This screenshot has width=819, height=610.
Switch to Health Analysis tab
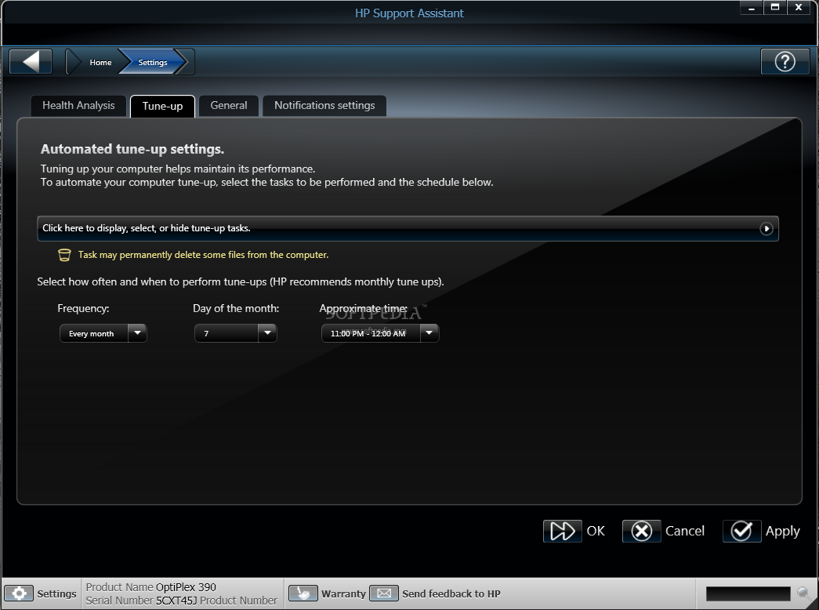tap(78, 106)
